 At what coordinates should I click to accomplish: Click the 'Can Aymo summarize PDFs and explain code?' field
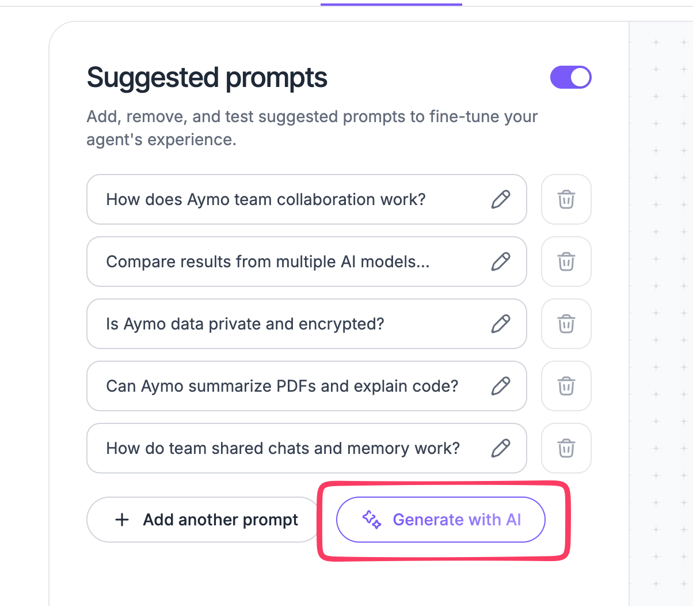[x=307, y=386]
